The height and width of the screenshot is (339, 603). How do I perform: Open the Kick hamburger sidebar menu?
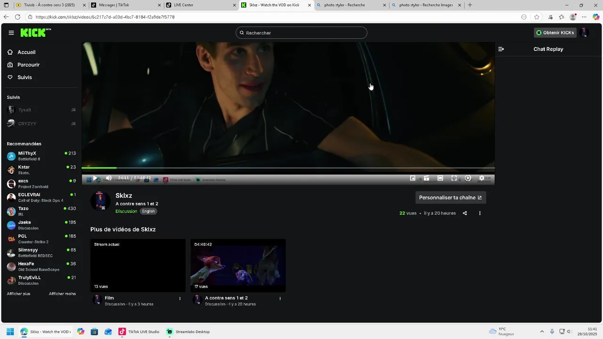click(11, 32)
